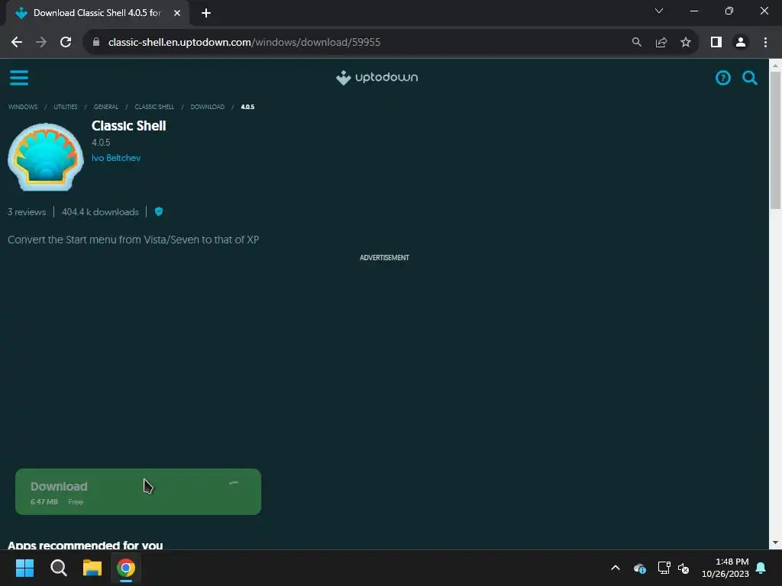This screenshot has width=782, height=586.
Task: Open the Uptodown site search icon
Action: pyautogui.click(x=750, y=78)
